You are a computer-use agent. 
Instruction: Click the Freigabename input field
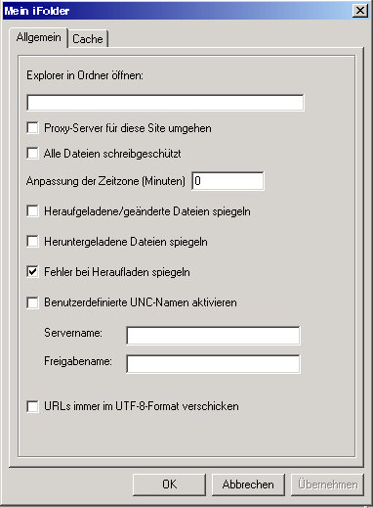213,364
